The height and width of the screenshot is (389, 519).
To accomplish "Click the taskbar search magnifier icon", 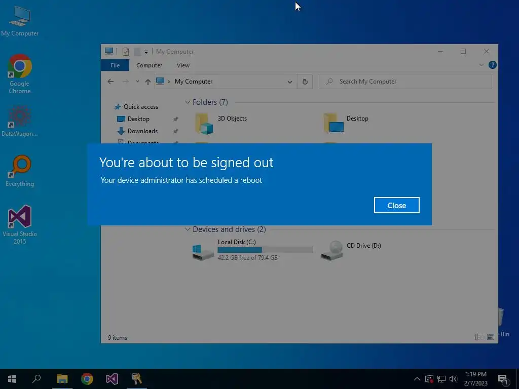I will pyautogui.click(x=36, y=379).
